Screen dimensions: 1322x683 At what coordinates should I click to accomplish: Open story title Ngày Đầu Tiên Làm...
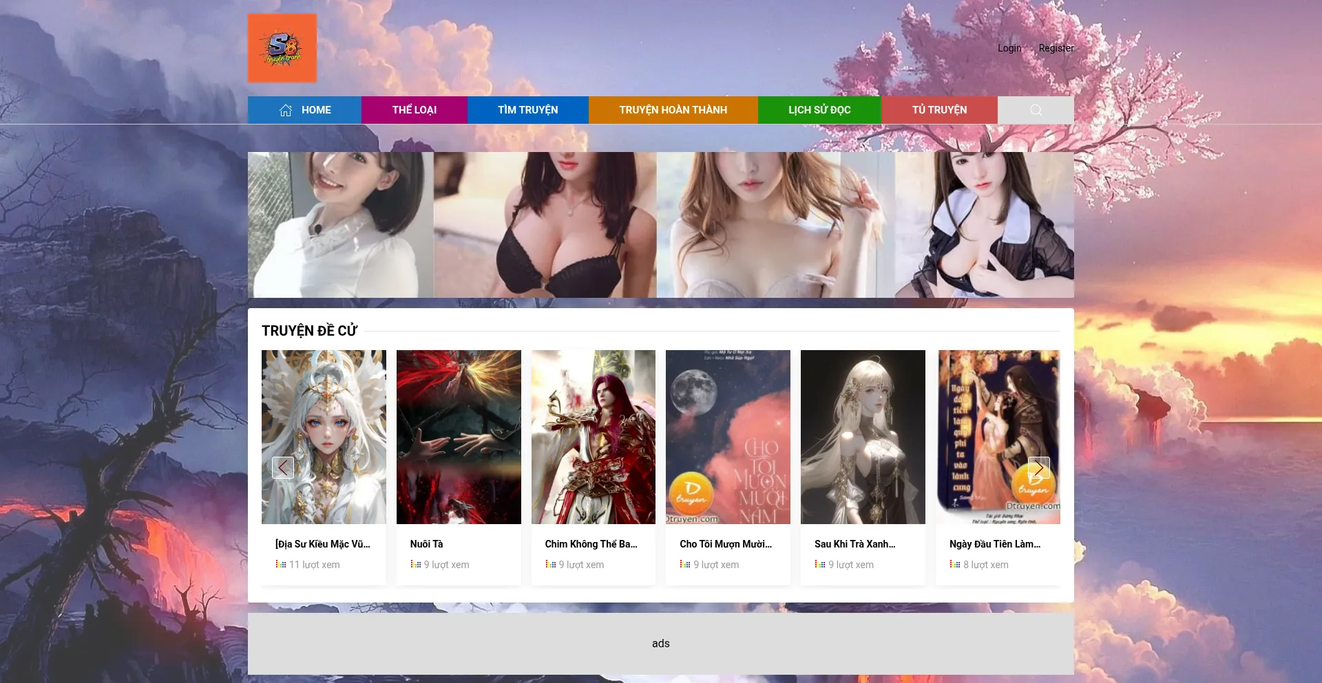[995, 544]
